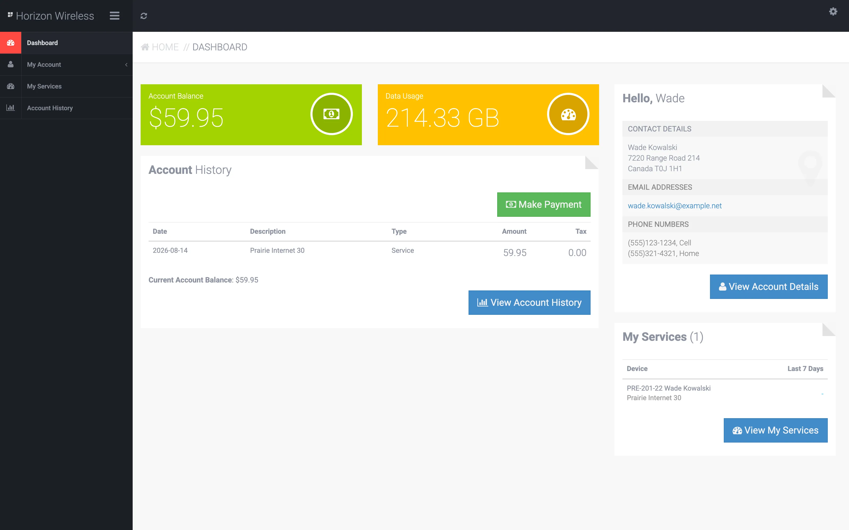
Task: Go to HOME breadcrumb link
Action: pyautogui.click(x=165, y=47)
